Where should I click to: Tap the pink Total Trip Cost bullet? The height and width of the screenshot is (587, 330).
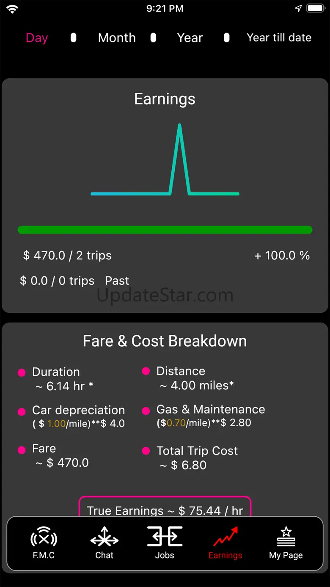146,451
